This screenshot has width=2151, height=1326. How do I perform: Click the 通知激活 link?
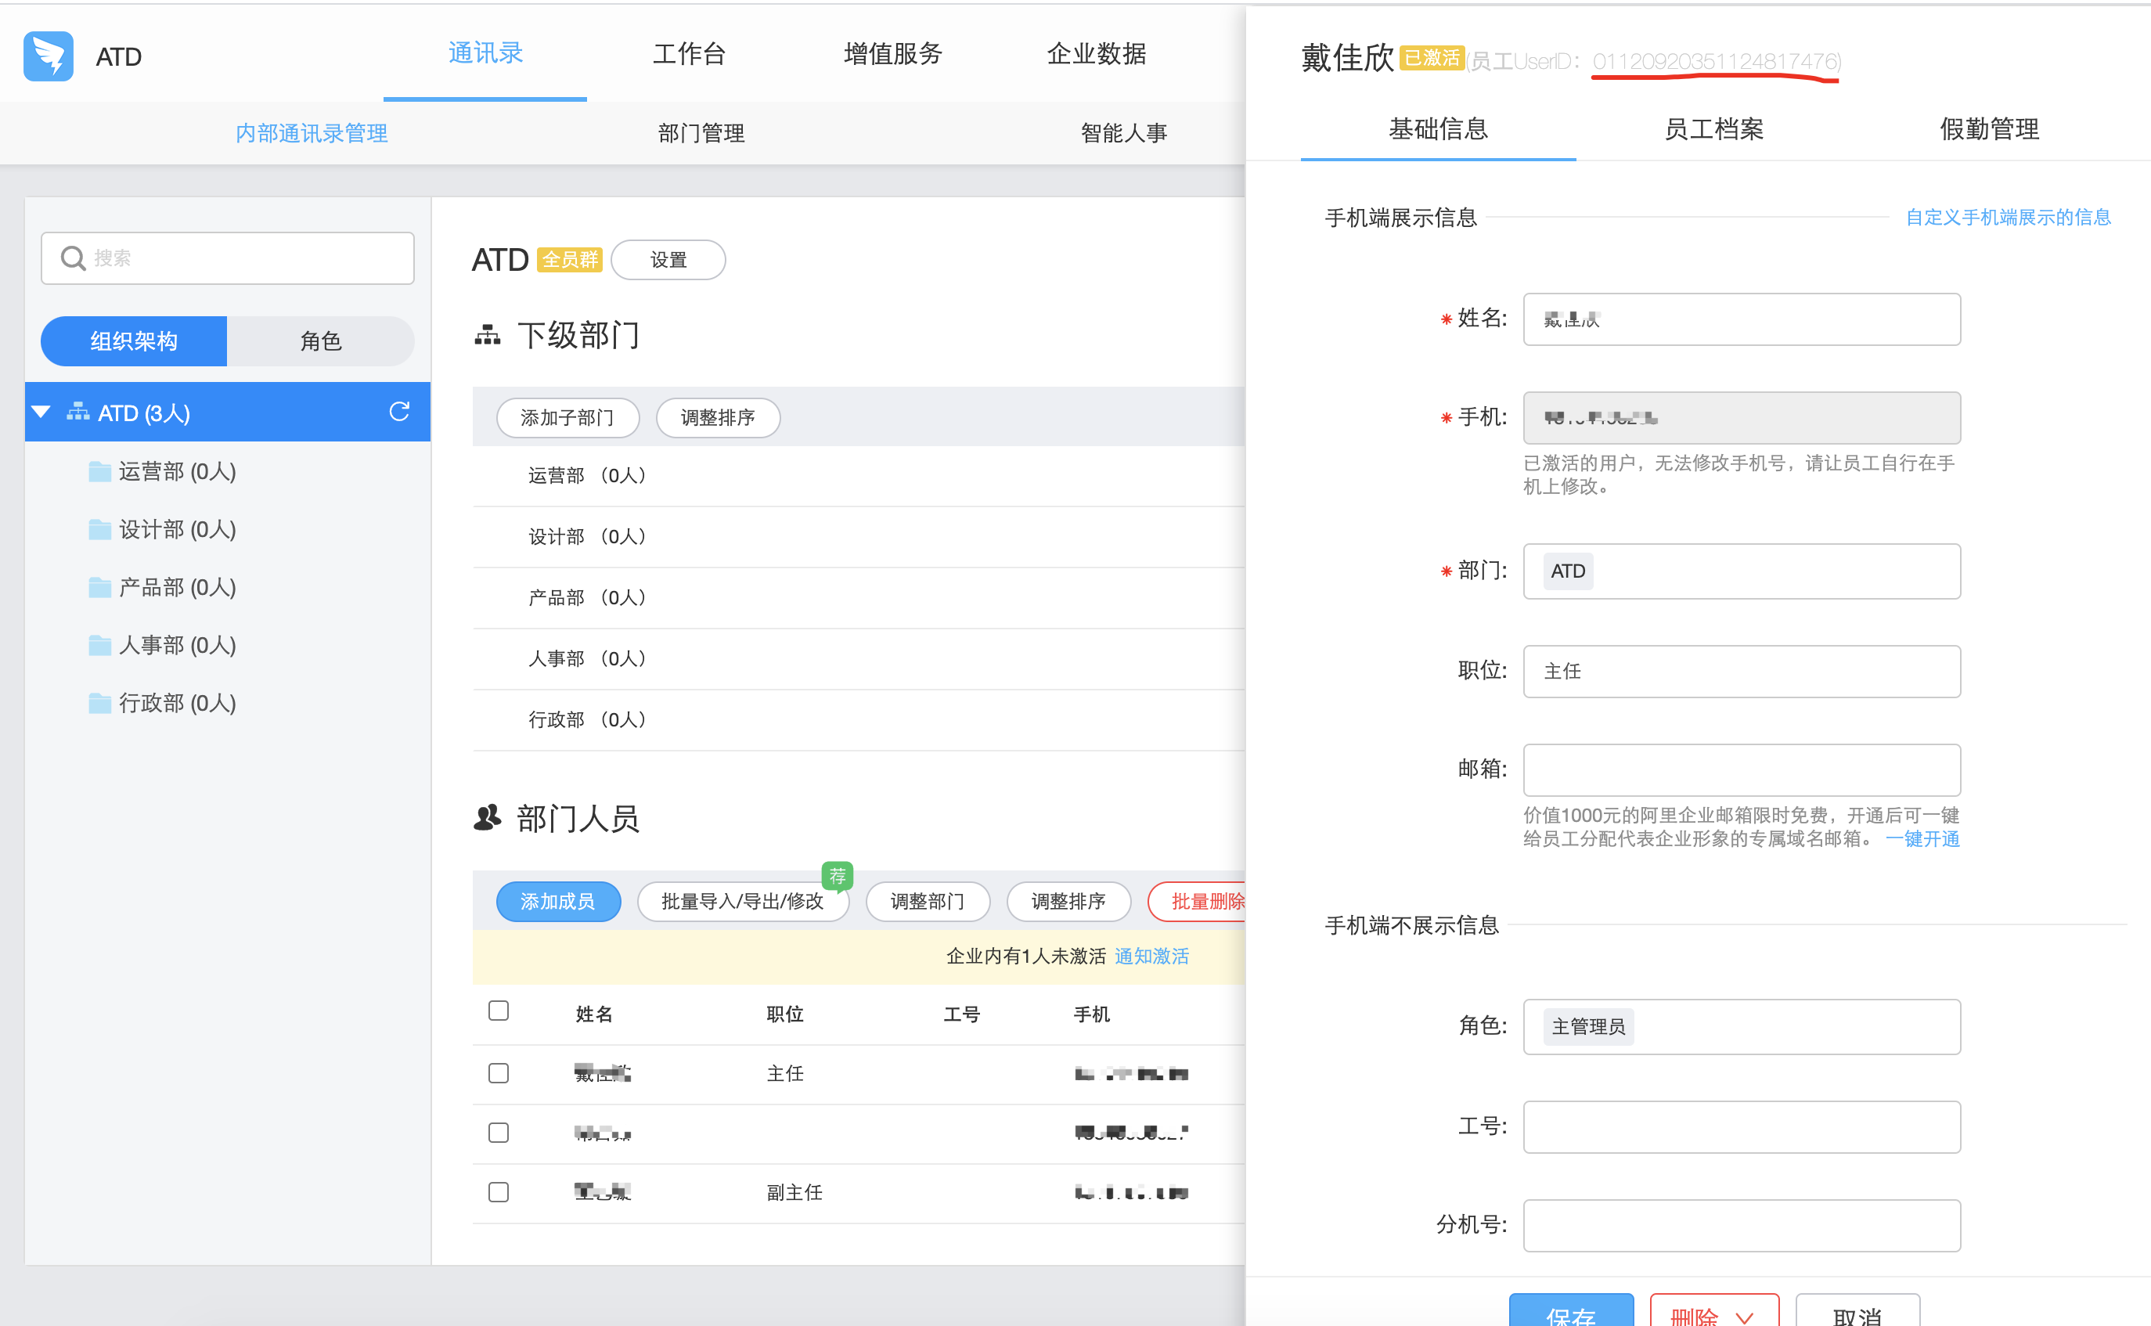[x=1151, y=956]
